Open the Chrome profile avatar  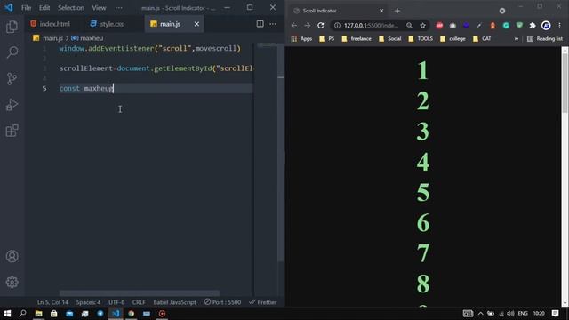546,26
